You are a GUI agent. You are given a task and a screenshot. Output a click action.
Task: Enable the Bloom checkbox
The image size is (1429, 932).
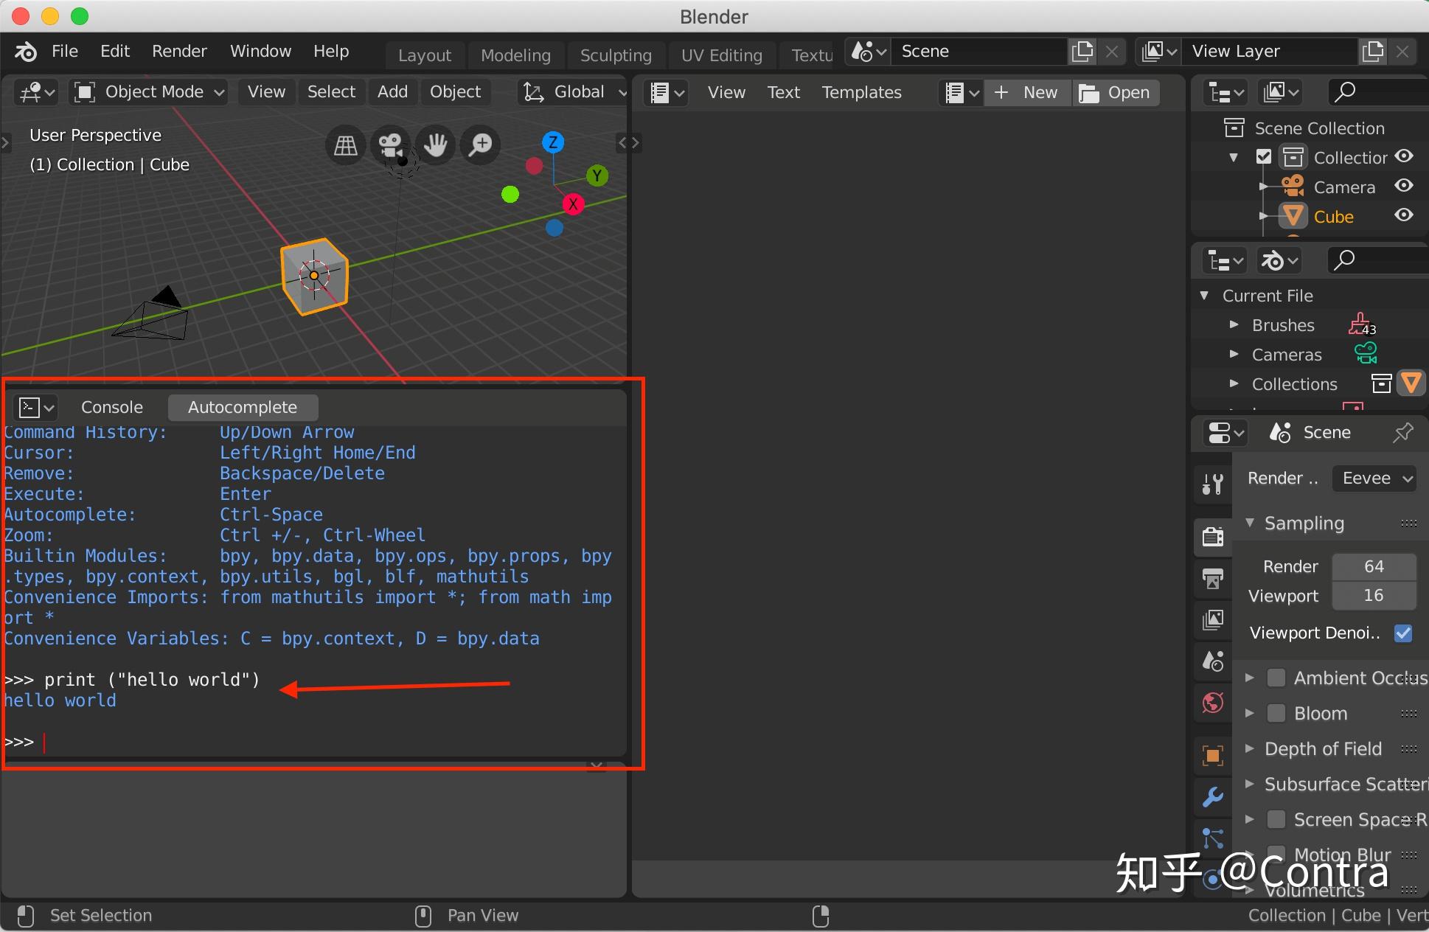1275,713
